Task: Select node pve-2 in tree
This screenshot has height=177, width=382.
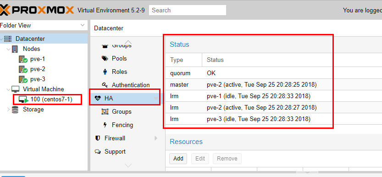Action: point(38,69)
